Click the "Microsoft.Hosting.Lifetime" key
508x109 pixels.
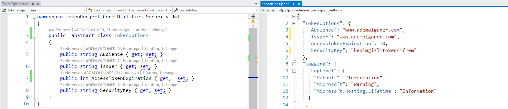354,91
